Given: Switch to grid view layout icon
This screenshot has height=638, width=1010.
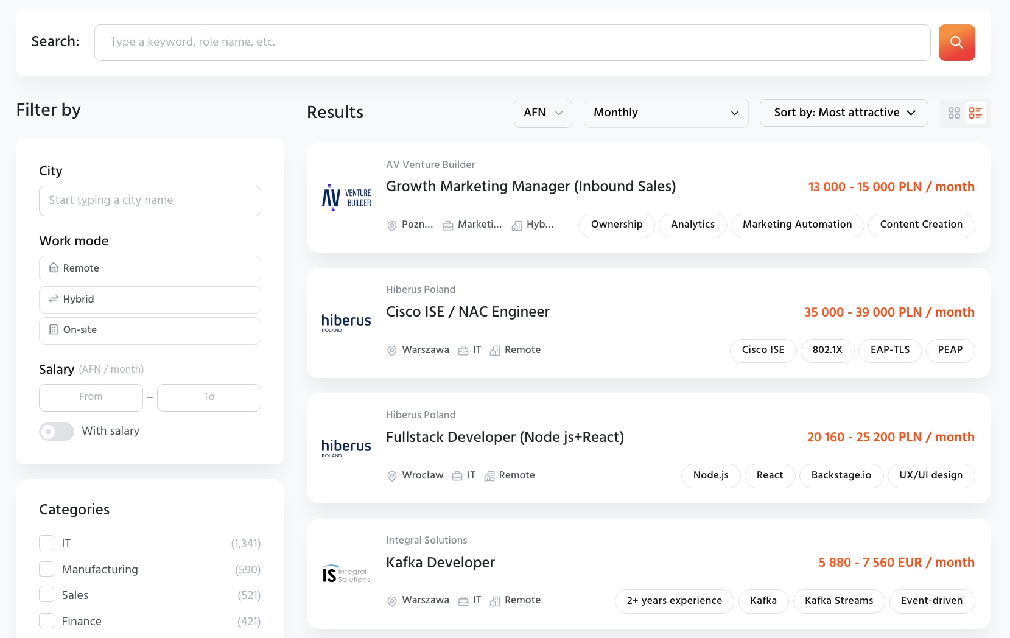Looking at the screenshot, I should [954, 113].
